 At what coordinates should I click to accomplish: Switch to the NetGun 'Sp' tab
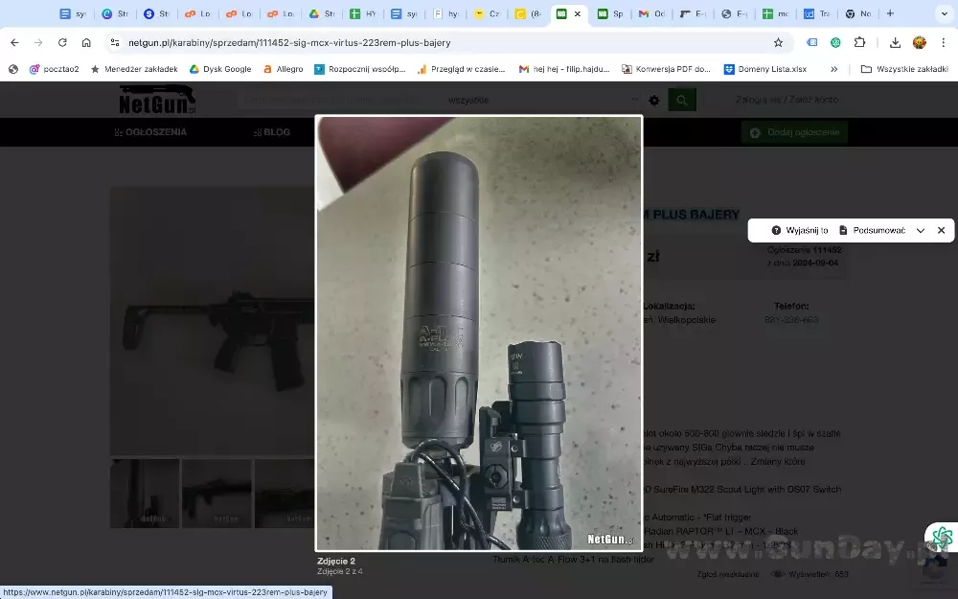609,13
